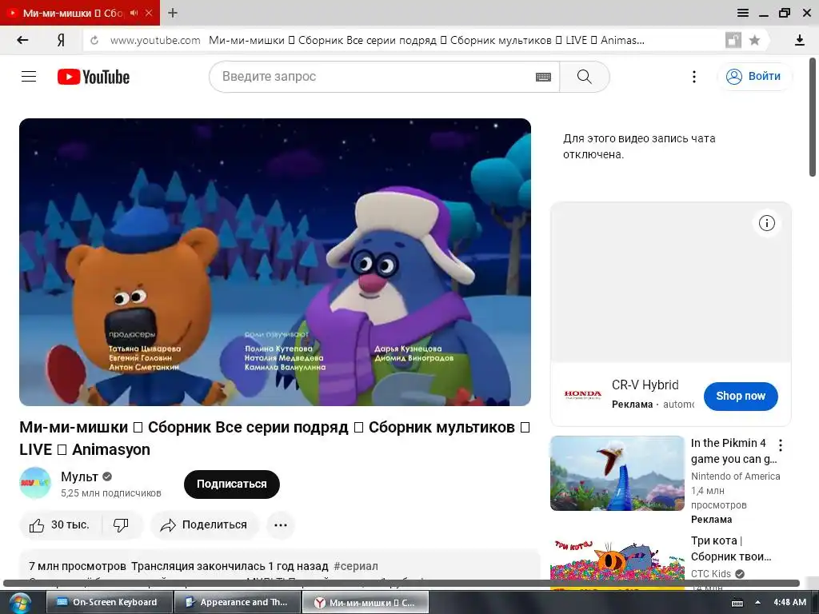
Task: Open more actions three-dot under video
Action: 281,524
